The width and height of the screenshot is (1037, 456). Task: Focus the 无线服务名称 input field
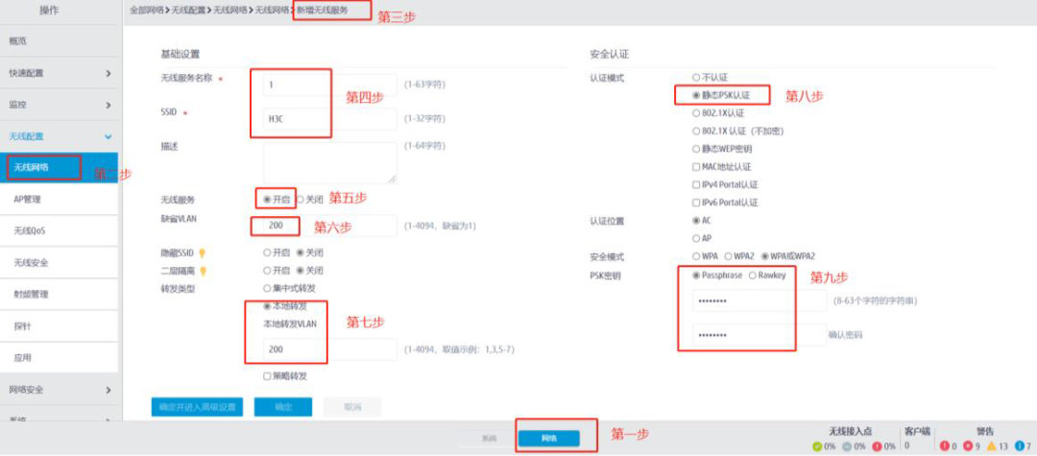[330, 84]
